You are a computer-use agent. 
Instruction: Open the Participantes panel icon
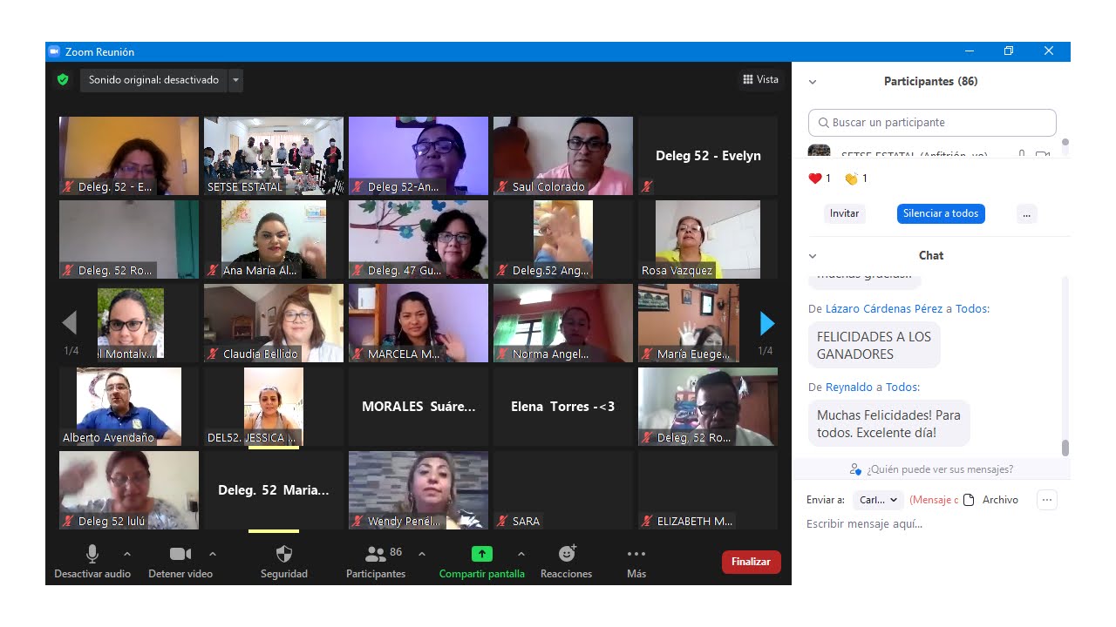pyautogui.click(x=376, y=554)
